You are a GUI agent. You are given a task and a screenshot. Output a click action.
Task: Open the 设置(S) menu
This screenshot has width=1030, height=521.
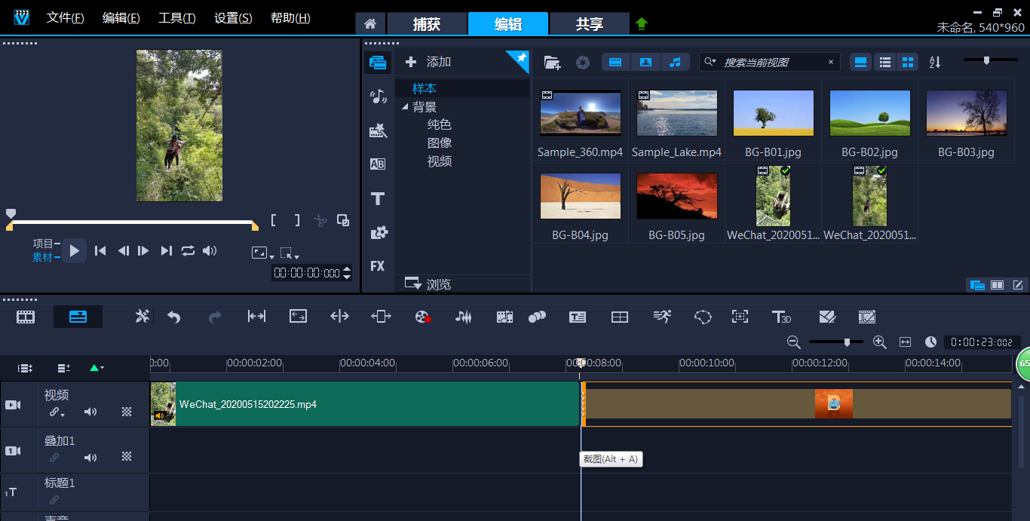pyautogui.click(x=233, y=18)
